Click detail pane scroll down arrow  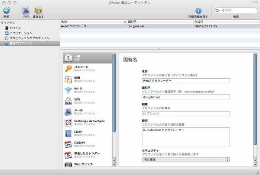(x=255, y=165)
